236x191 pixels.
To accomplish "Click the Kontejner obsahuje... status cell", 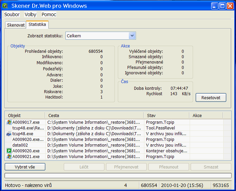I will [167, 151].
